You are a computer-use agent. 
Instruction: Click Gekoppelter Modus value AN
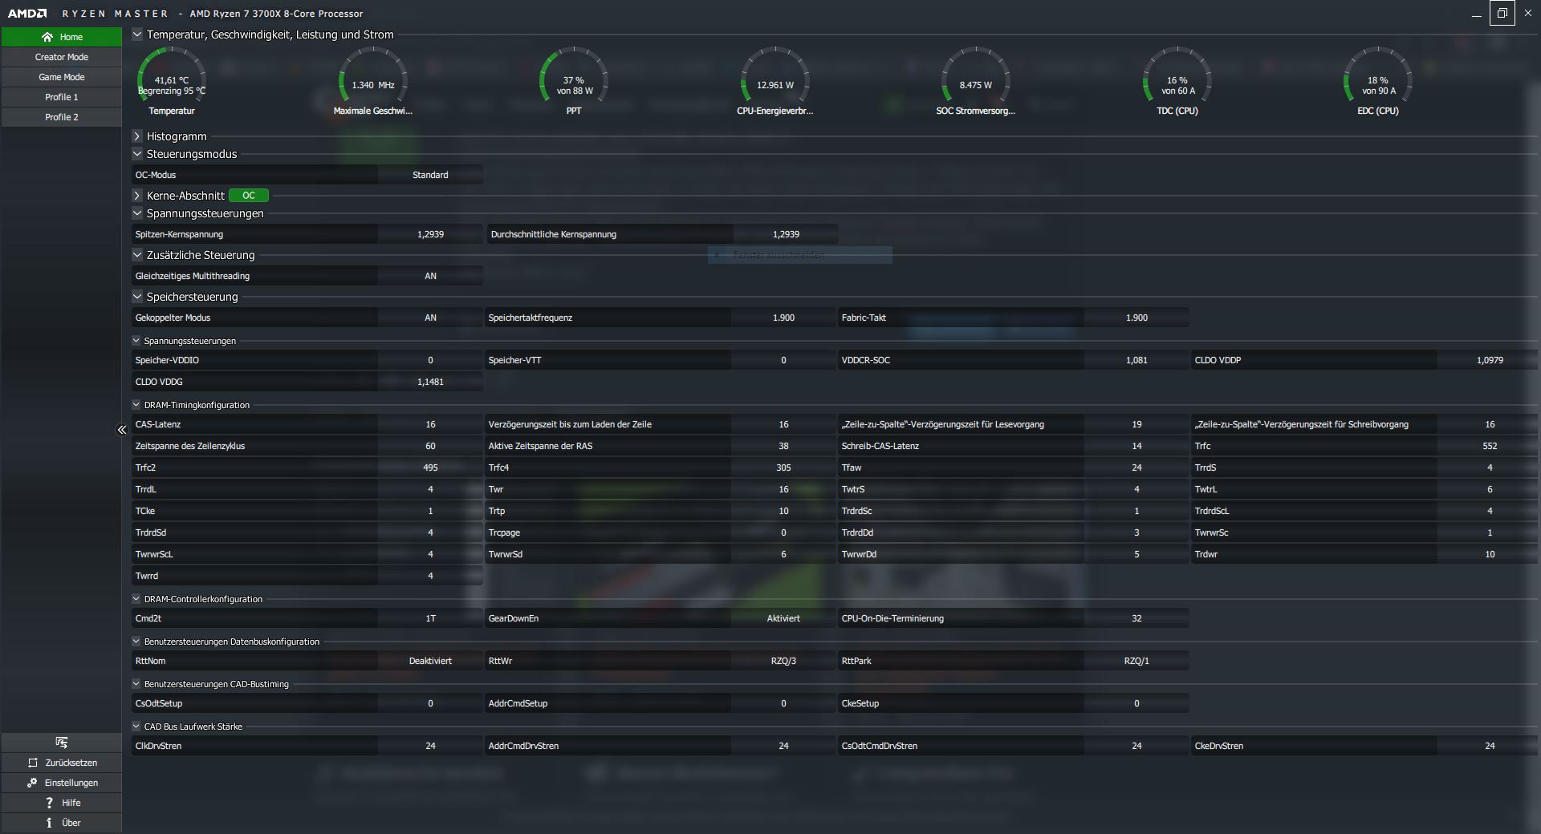pos(430,318)
